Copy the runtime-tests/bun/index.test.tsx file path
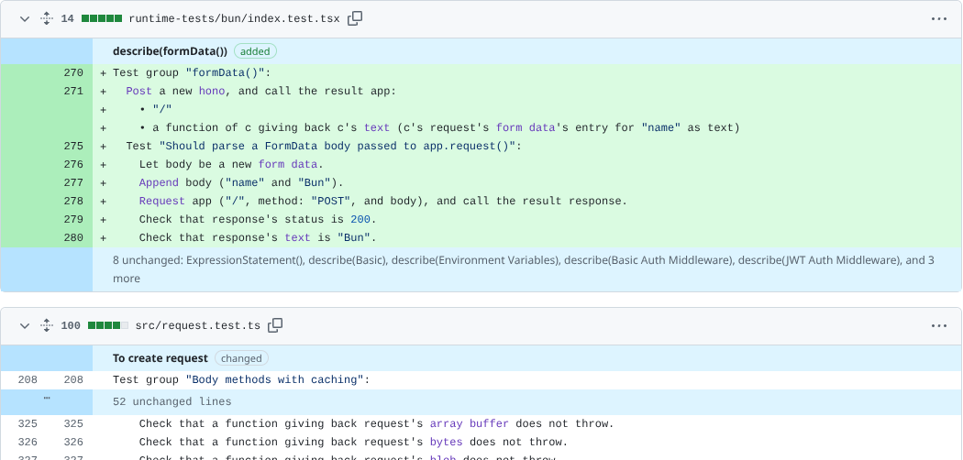 click(x=355, y=19)
